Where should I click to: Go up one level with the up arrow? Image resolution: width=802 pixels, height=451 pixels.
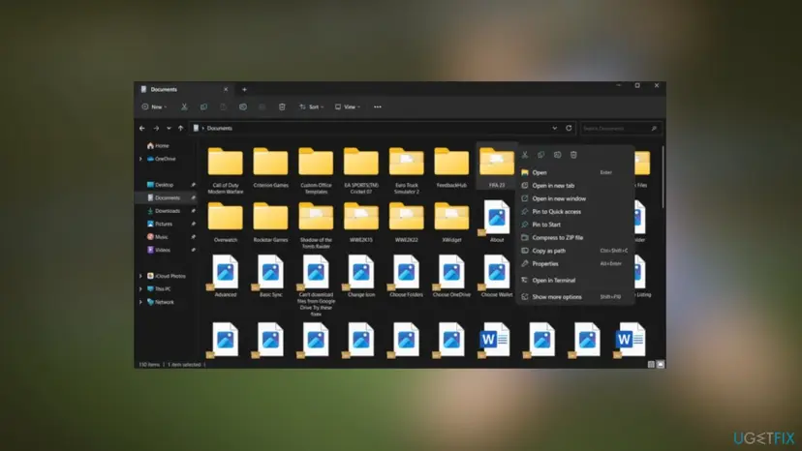point(180,129)
